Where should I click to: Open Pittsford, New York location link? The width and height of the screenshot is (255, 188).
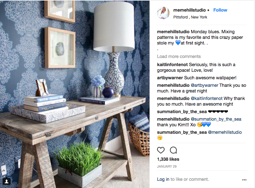(x=190, y=17)
